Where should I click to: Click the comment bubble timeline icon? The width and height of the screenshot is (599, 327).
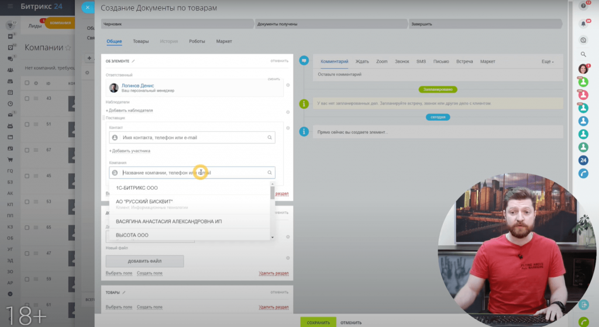point(304,61)
